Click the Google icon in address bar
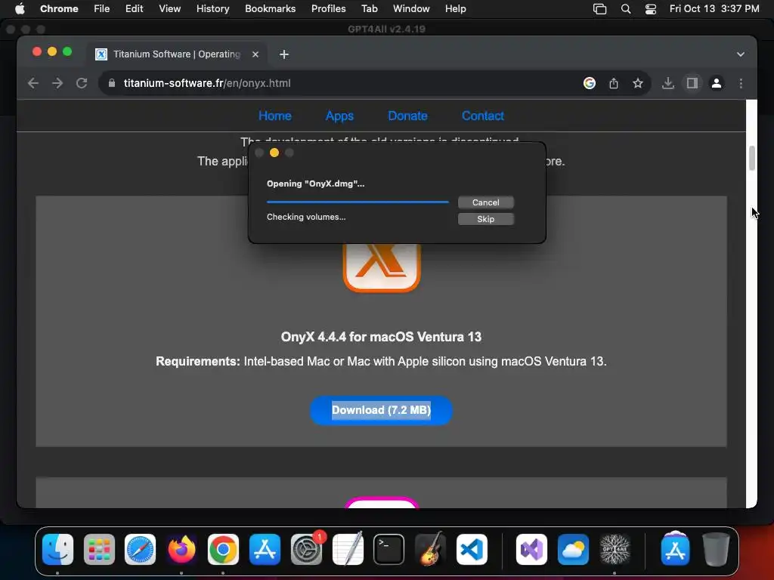The image size is (774, 580). pos(589,83)
